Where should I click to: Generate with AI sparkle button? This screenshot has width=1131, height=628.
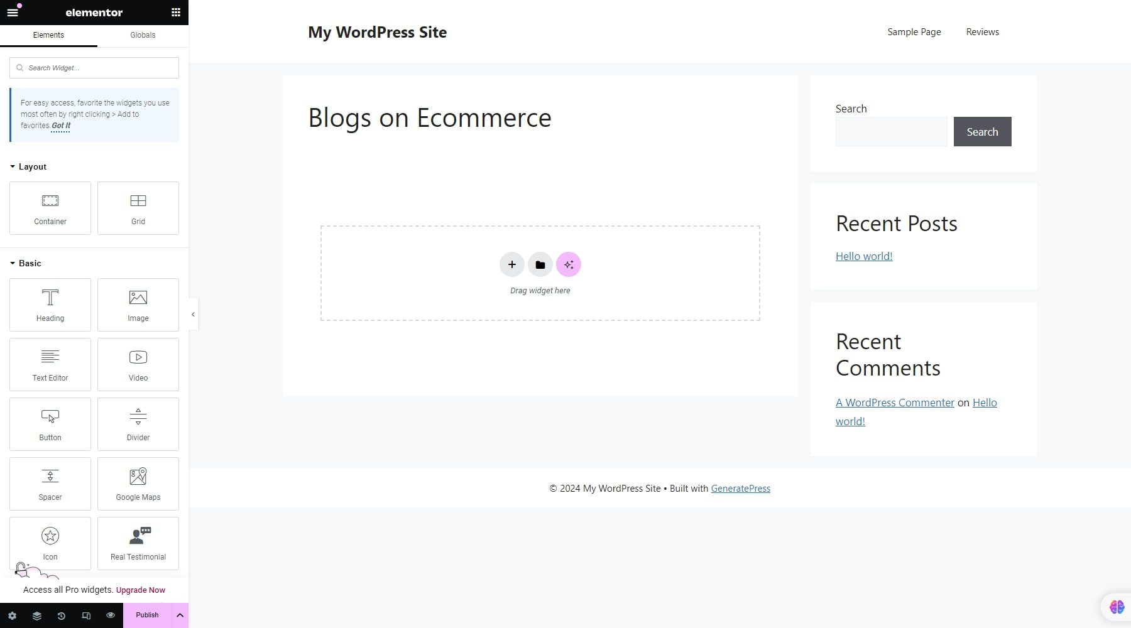coord(568,264)
